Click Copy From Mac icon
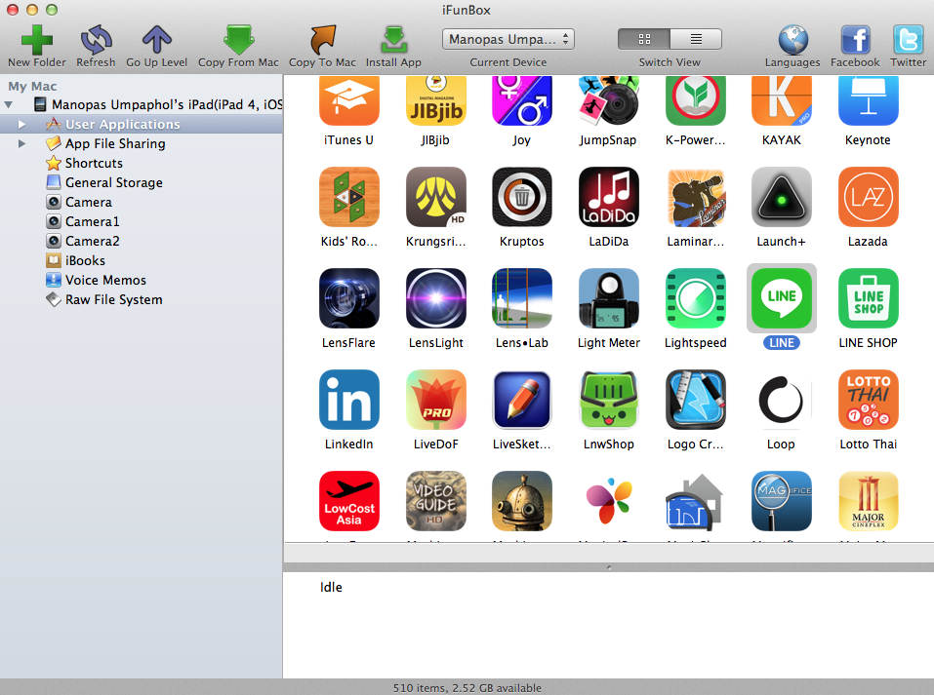The height and width of the screenshot is (695, 934). (x=238, y=40)
